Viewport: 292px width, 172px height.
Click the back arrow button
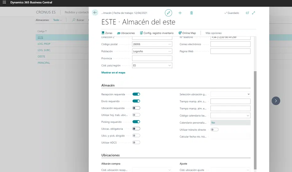[x=95, y=13]
